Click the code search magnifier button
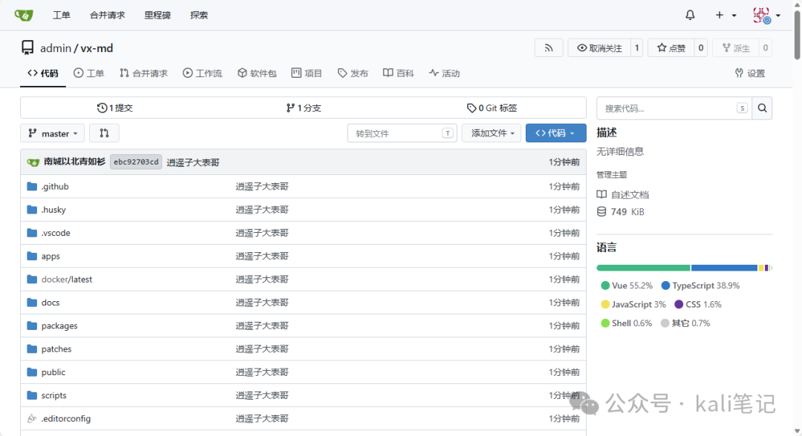This screenshot has height=436, width=802. [762, 108]
